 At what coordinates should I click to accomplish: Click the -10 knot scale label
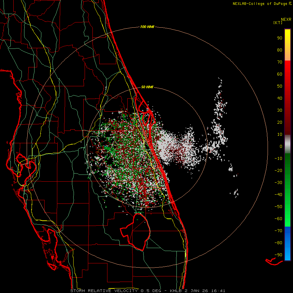(278, 159)
